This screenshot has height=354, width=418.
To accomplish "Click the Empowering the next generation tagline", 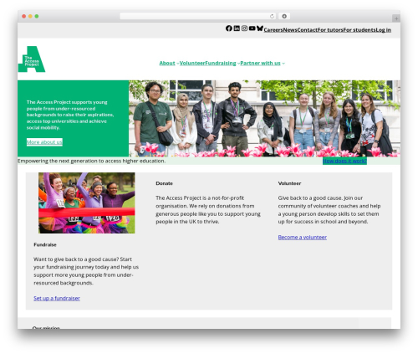I will point(91,161).
